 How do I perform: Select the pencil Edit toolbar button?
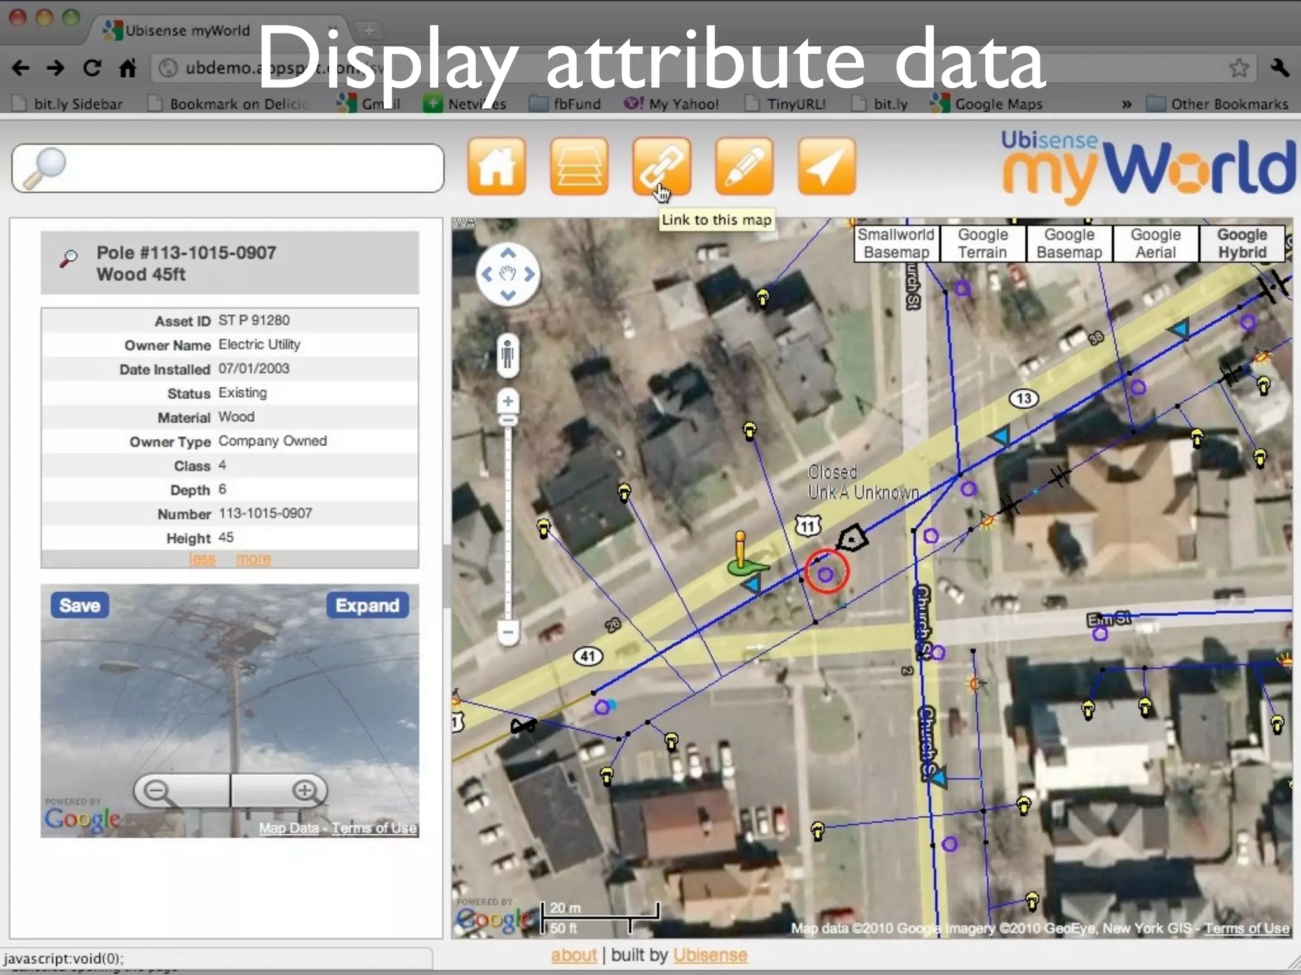point(745,166)
